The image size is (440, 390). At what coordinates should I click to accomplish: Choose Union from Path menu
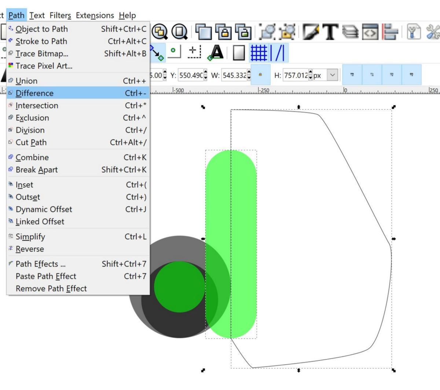pos(78,81)
